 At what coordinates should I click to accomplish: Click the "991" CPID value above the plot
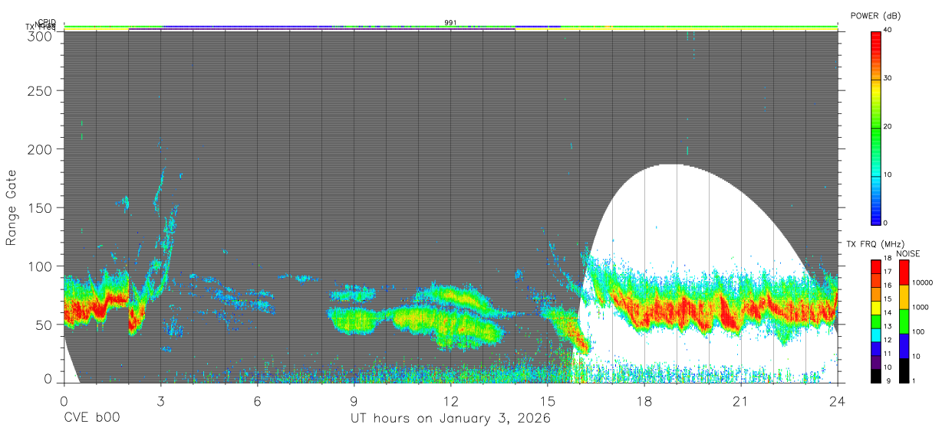click(451, 22)
